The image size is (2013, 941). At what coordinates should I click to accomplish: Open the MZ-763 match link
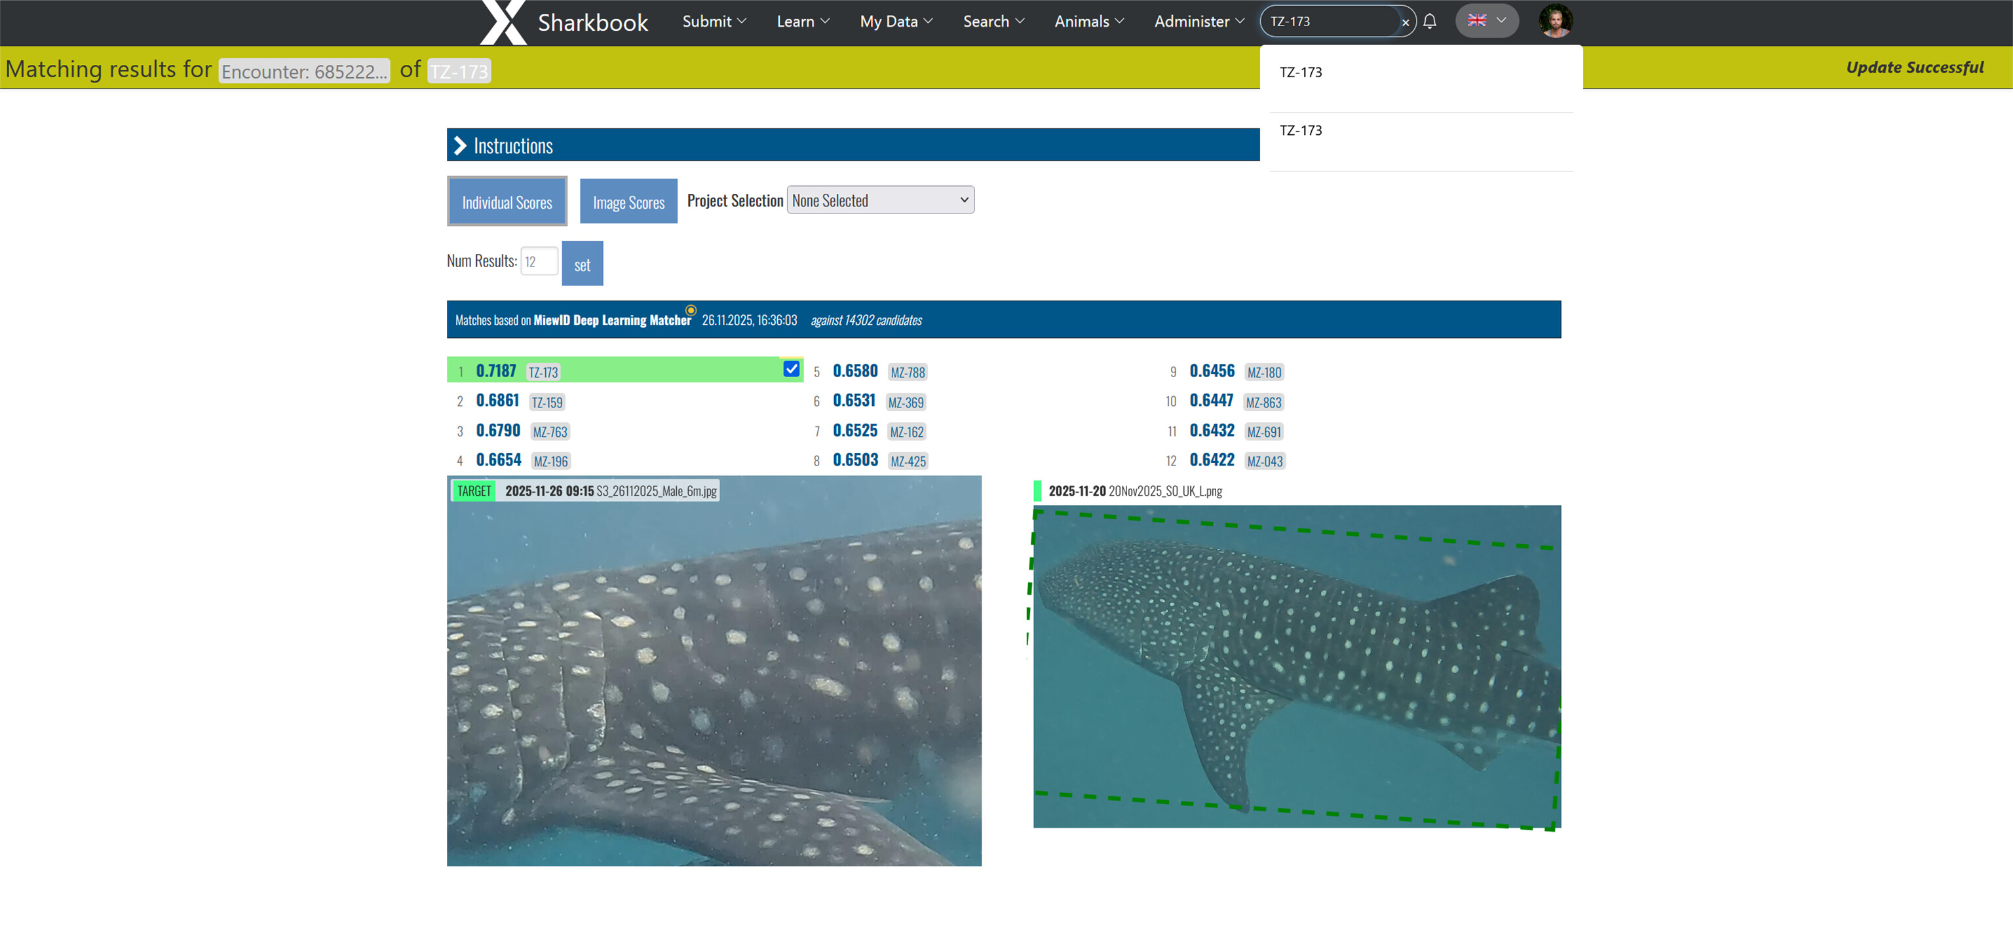(549, 432)
